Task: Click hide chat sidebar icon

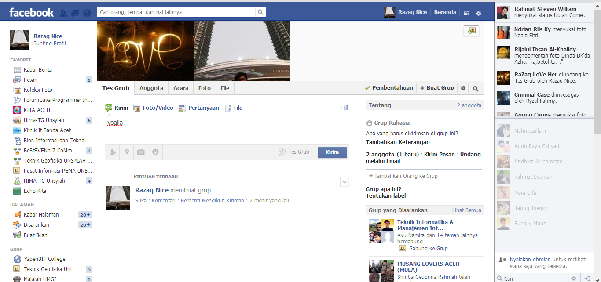Action: click(x=587, y=278)
